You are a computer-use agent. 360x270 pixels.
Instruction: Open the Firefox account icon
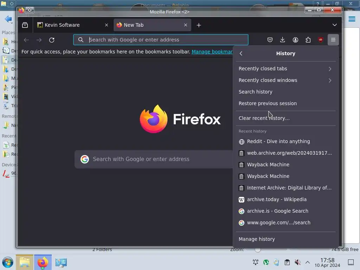[x=295, y=40]
